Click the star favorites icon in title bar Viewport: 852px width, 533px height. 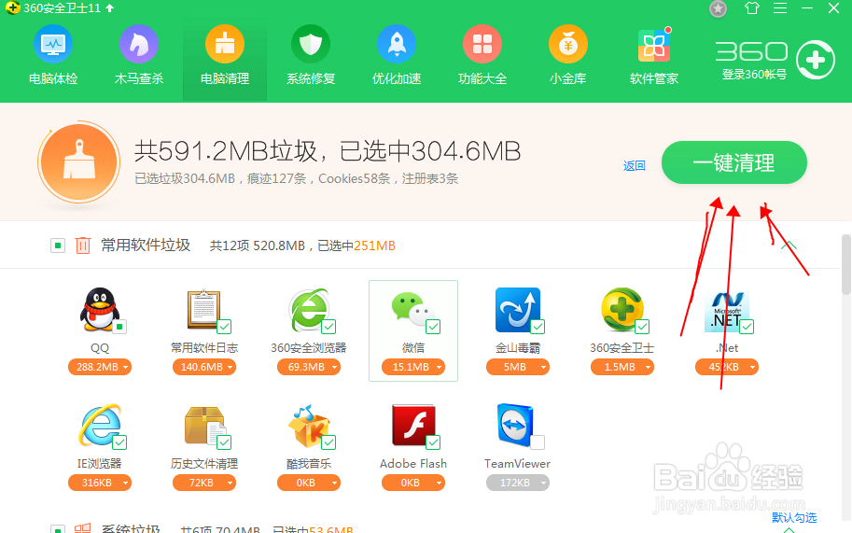(719, 8)
